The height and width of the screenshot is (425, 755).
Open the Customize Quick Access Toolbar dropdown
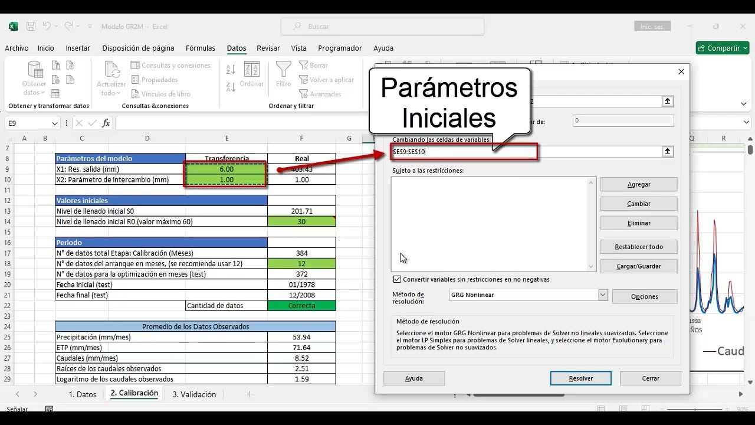click(x=90, y=27)
